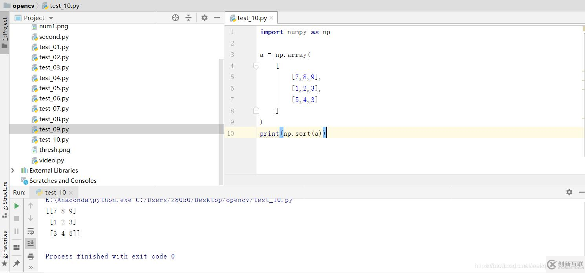585x273 pixels.
Task: Click line 10 print statement in editor
Action: coord(293,133)
